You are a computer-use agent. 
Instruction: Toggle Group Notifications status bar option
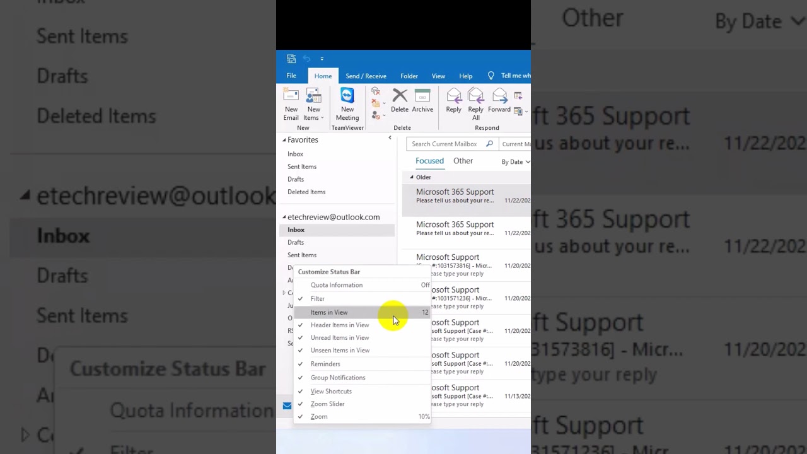click(x=363, y=378)
